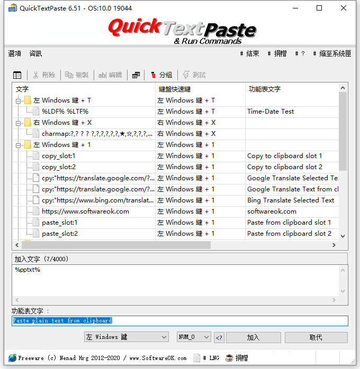Click the QuickTextPaste title bar app icon
The width and height of the screenshot is (360, 369).
tap(13, 8)
